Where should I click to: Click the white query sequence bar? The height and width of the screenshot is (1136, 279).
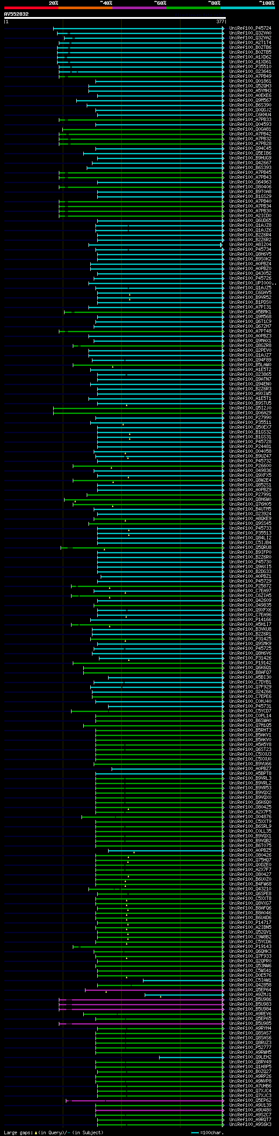tap(115, 18)
